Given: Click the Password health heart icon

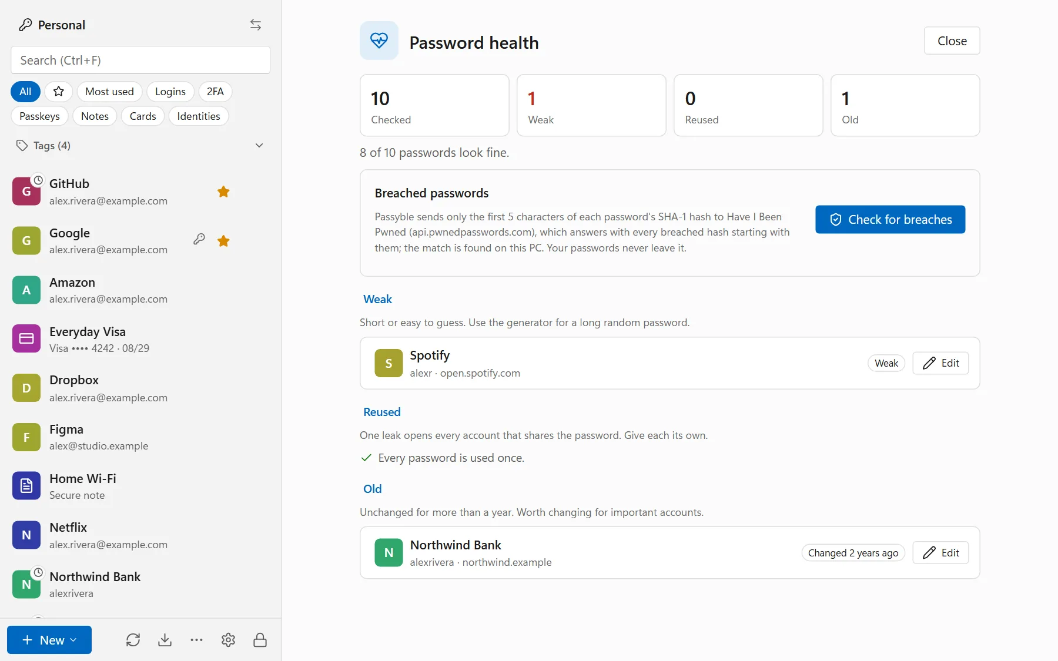Looking at the screenshot, I should coord(379,41).
